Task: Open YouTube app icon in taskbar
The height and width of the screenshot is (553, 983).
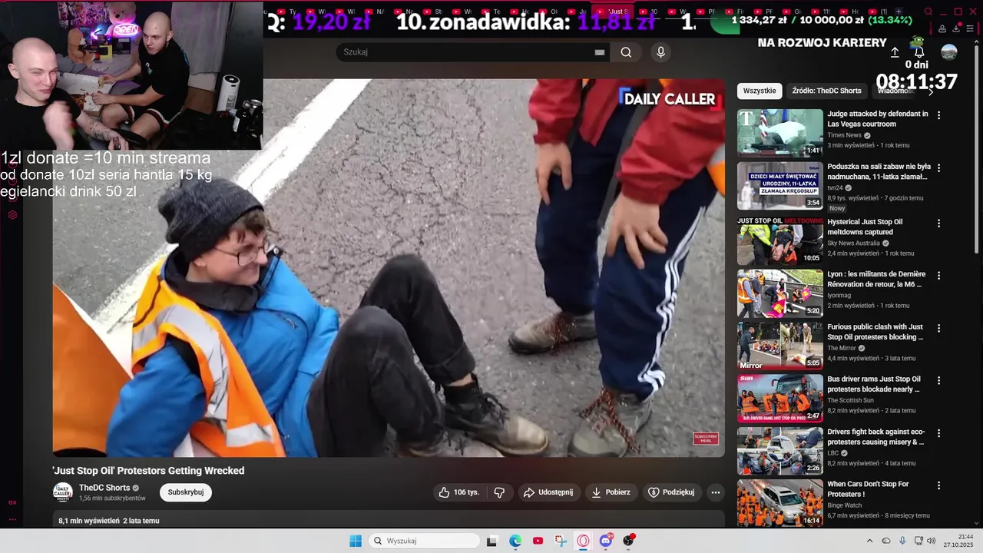Action: [x=538, y=541]
